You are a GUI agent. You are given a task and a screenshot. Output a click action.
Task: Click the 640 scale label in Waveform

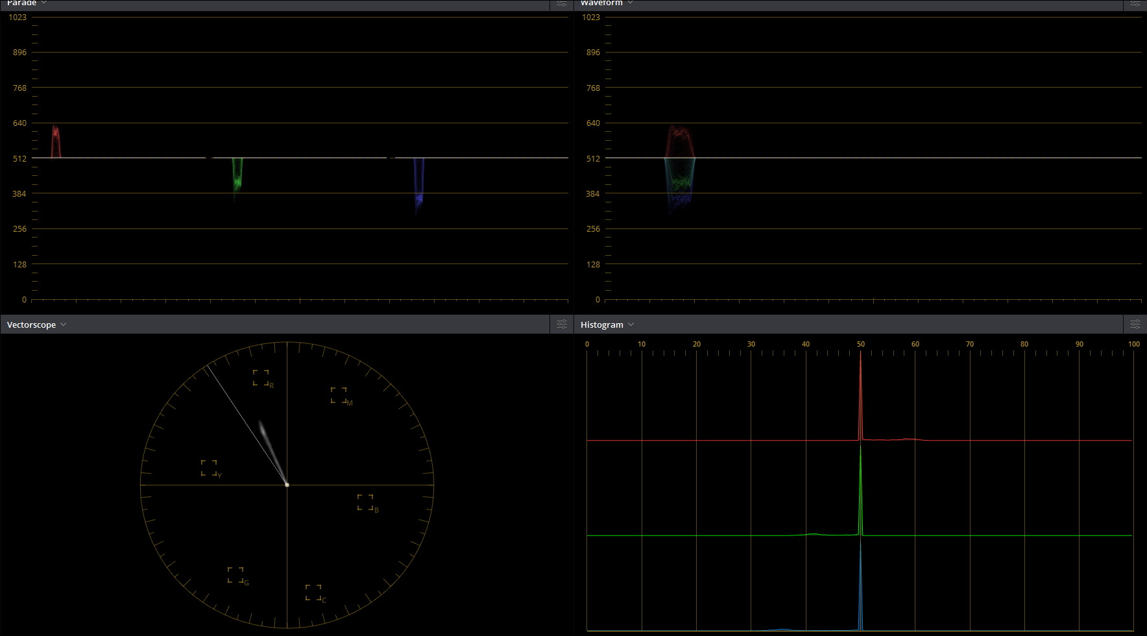click(x=594, y=123)
